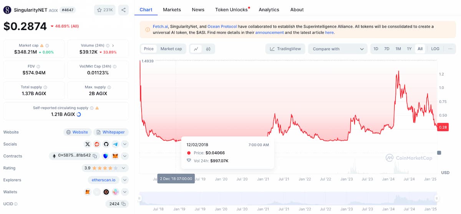Set chart range to 1M
Viewport: 461px width, 214px height.
click(398, 49)
